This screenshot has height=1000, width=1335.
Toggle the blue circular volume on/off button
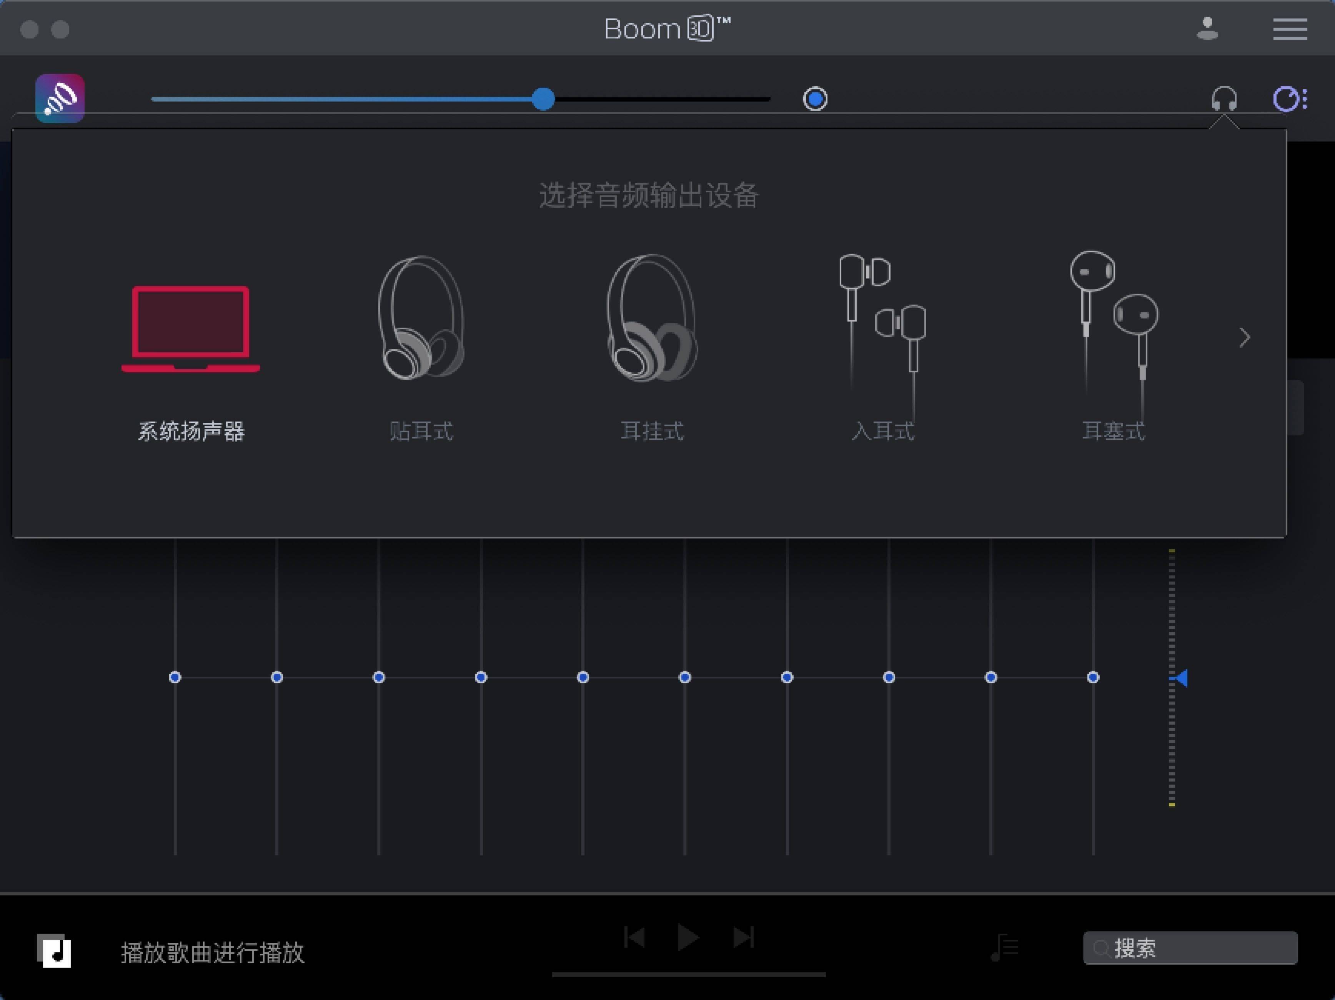coord(815,98)
